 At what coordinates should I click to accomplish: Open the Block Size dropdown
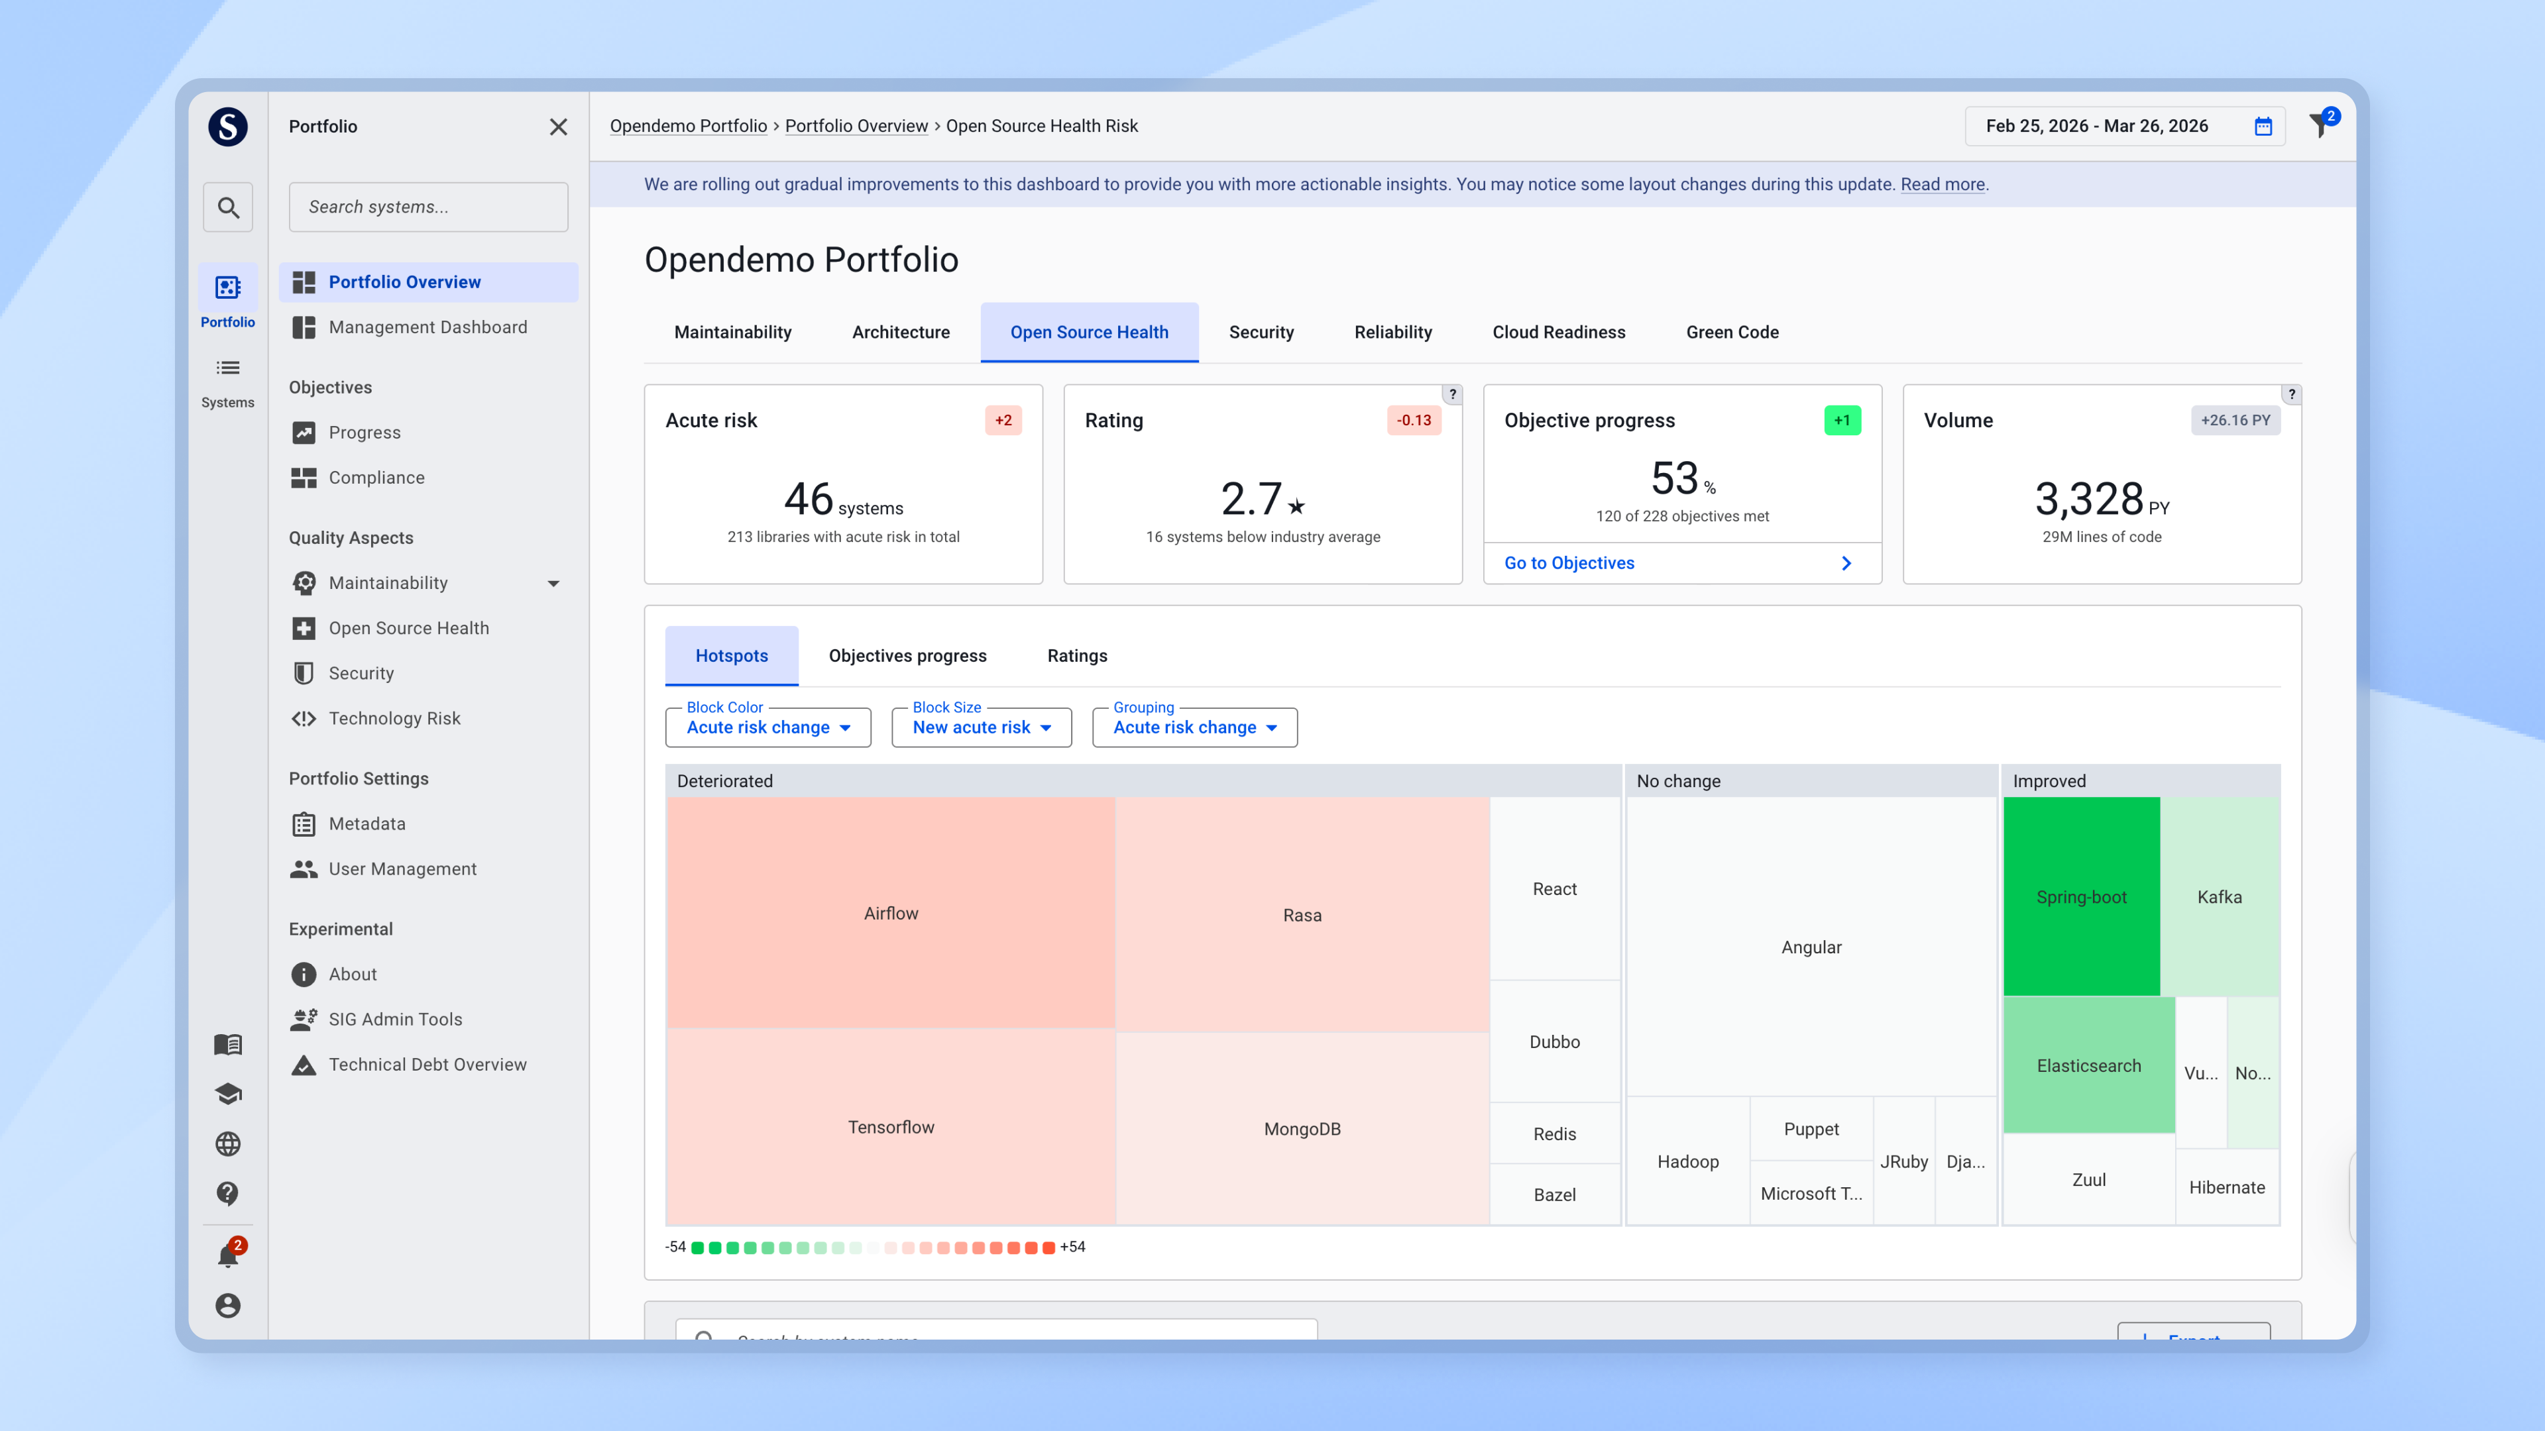(981, 728)
